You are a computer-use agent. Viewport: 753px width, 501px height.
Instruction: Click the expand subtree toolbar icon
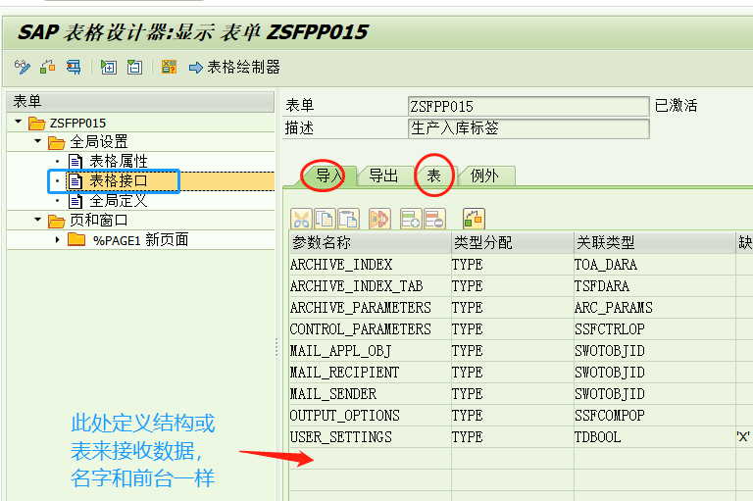pyautogui.click(x=109, y=67)
